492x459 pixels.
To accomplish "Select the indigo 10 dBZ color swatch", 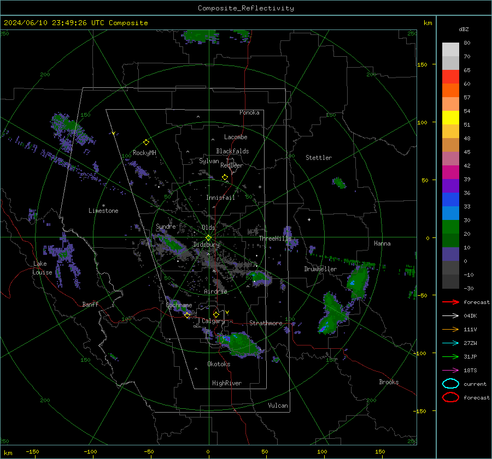I will [x=450, y=254].
